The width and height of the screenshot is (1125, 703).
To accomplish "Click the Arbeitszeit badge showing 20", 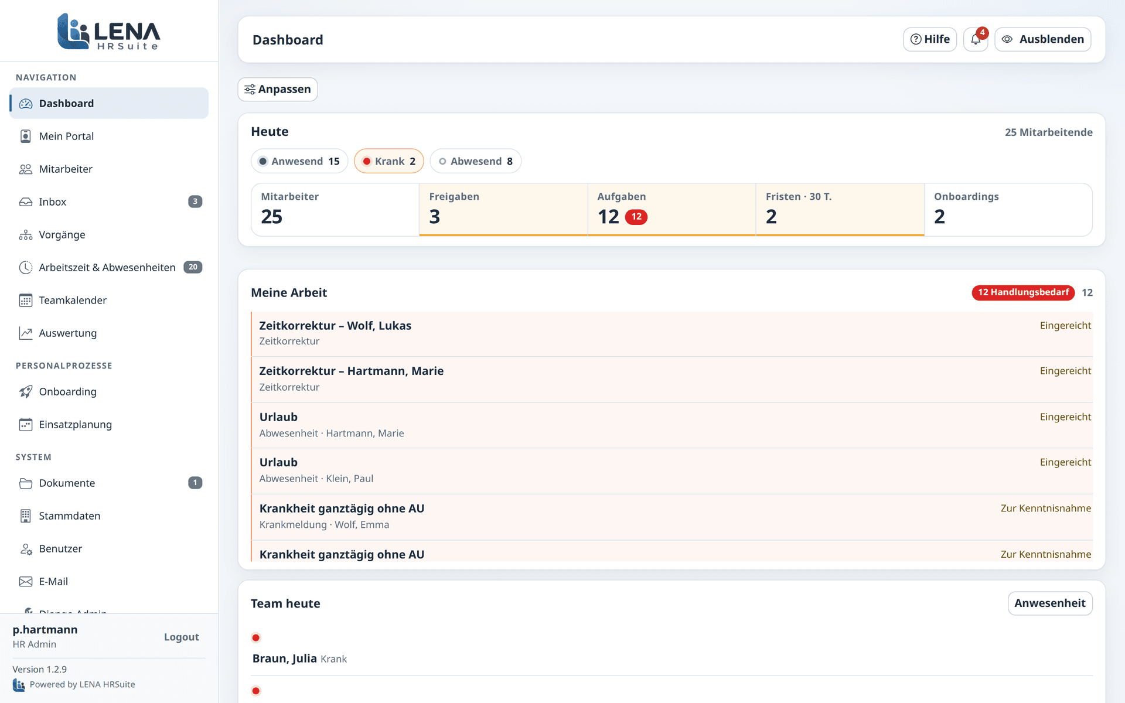I will (193, 267).
